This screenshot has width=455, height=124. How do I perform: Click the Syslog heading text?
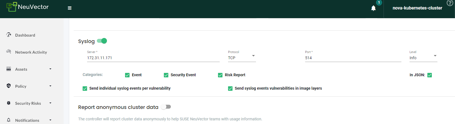point(87,41)
